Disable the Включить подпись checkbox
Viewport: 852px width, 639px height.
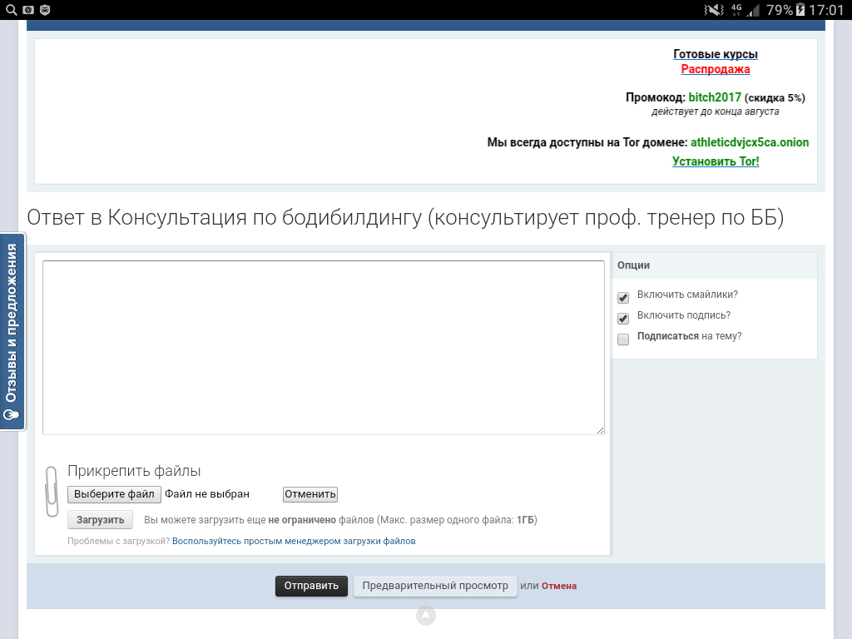pos(623,319)
